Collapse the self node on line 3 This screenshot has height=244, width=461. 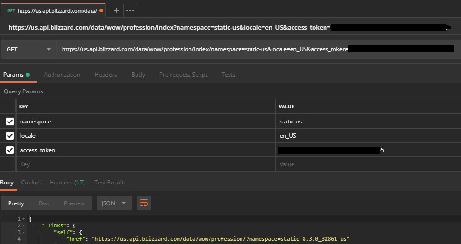pyautogui.click(x=23, y=233)
